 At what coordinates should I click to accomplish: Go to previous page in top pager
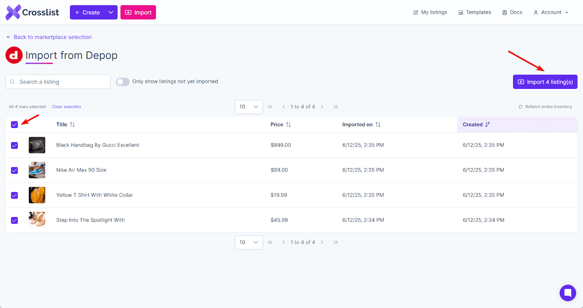pos(283,107)
